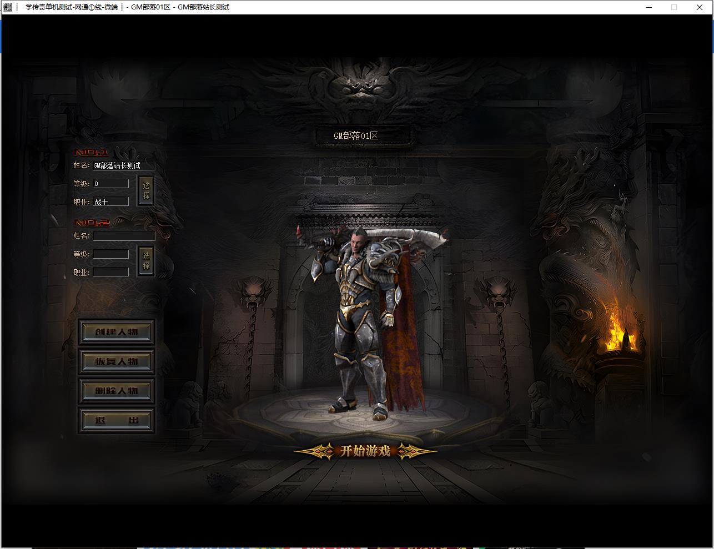Exit via the 退出 button
Viewport: 714px width, 549px height.
(116, 420)
